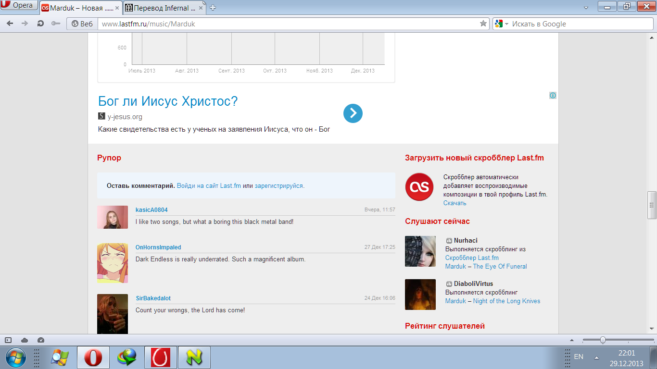Click the Веб site badge
This screenshot has width=657, height=369.
coord(82,24)
